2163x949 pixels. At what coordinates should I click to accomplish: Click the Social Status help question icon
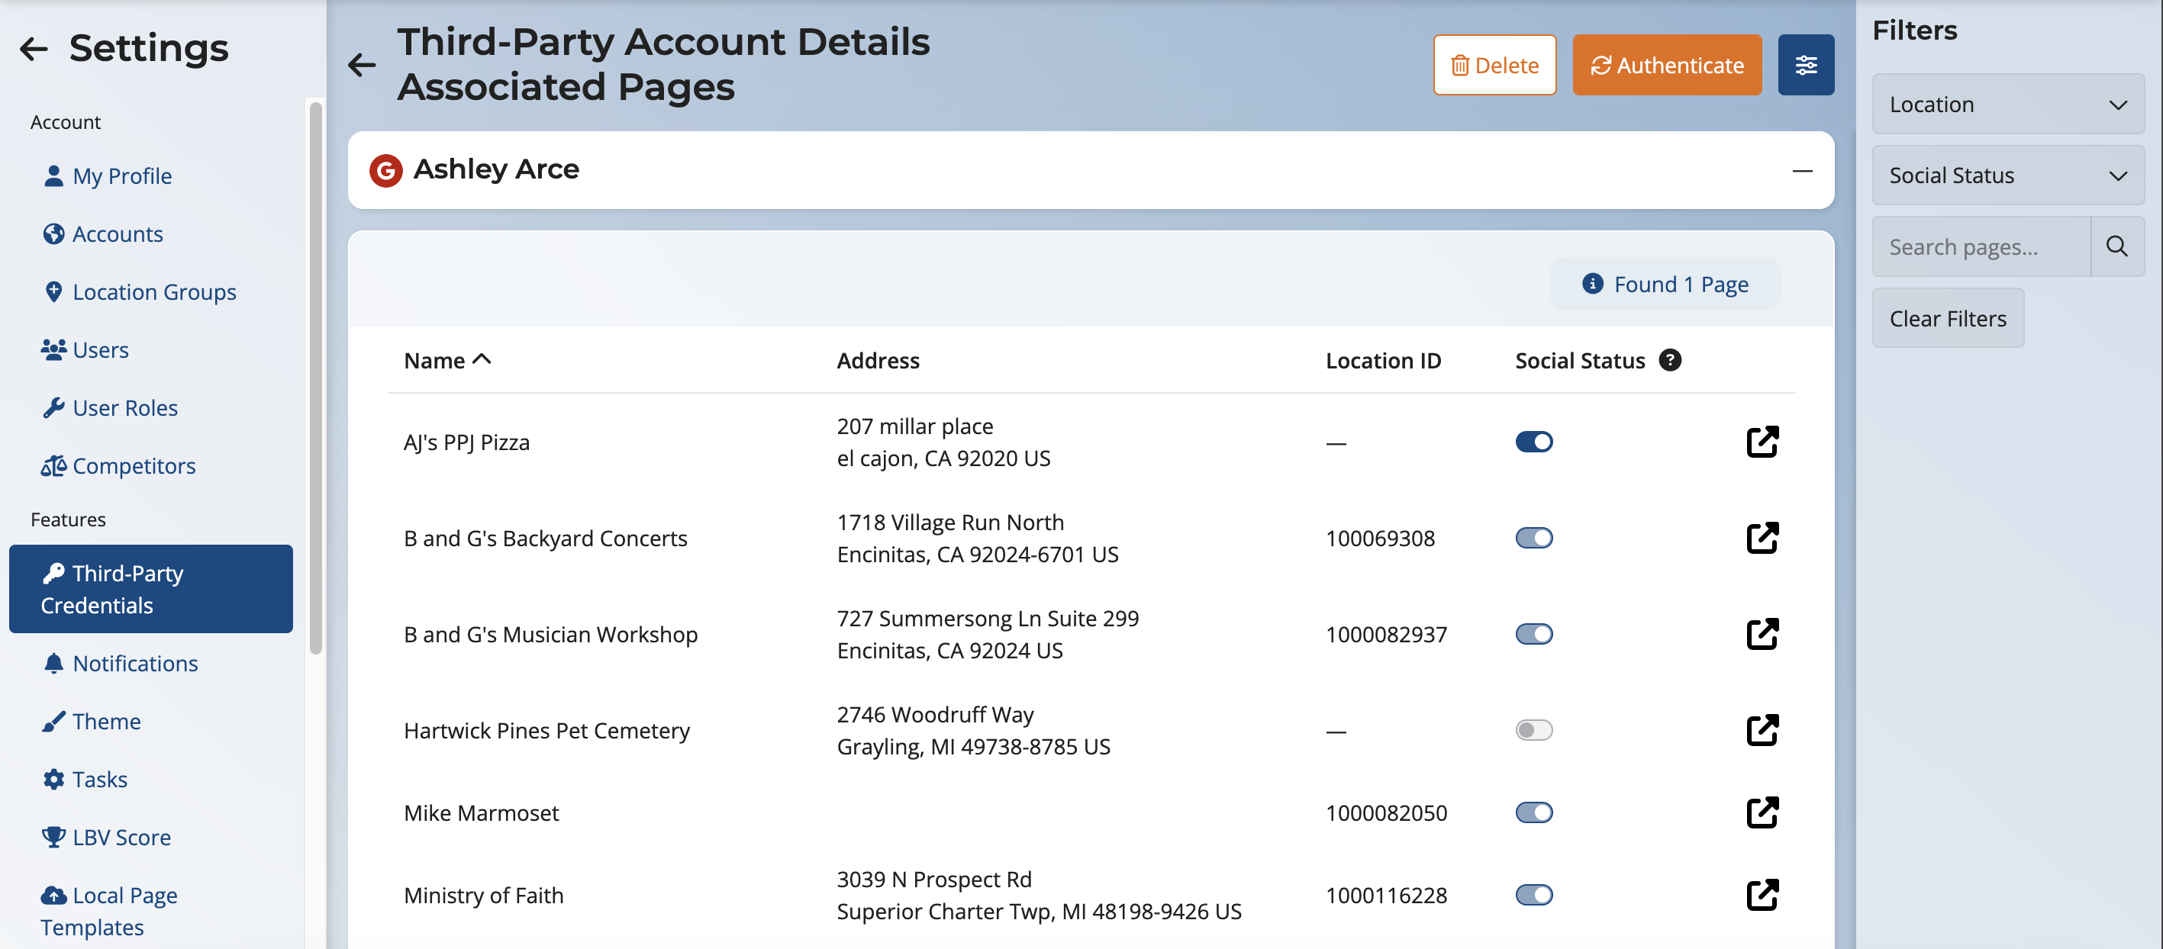click(1670, 360)
